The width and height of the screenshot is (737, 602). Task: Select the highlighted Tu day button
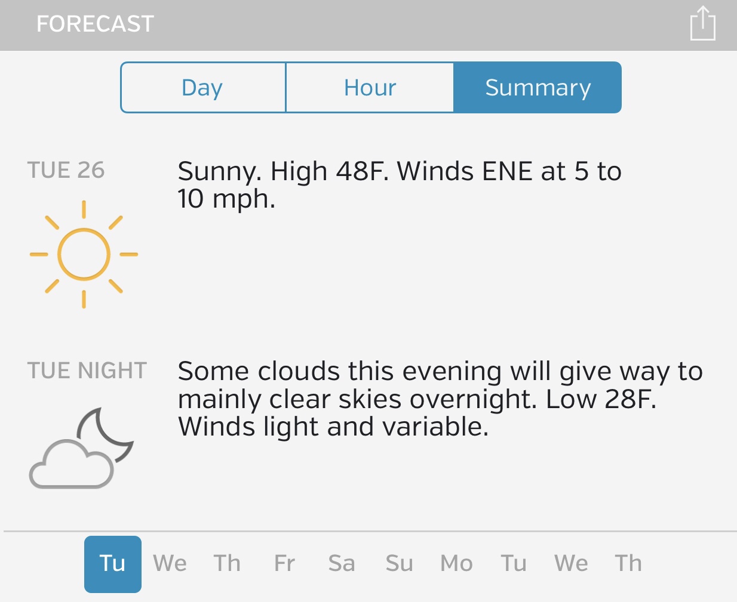(112, 564)
